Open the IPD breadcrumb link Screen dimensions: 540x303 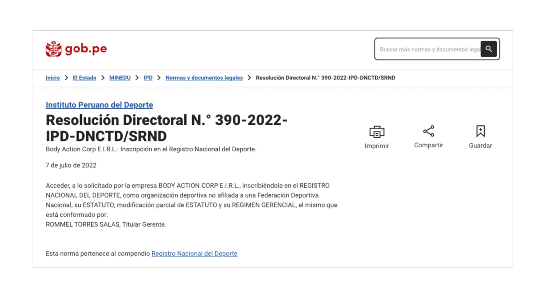[x=148, y=78]
